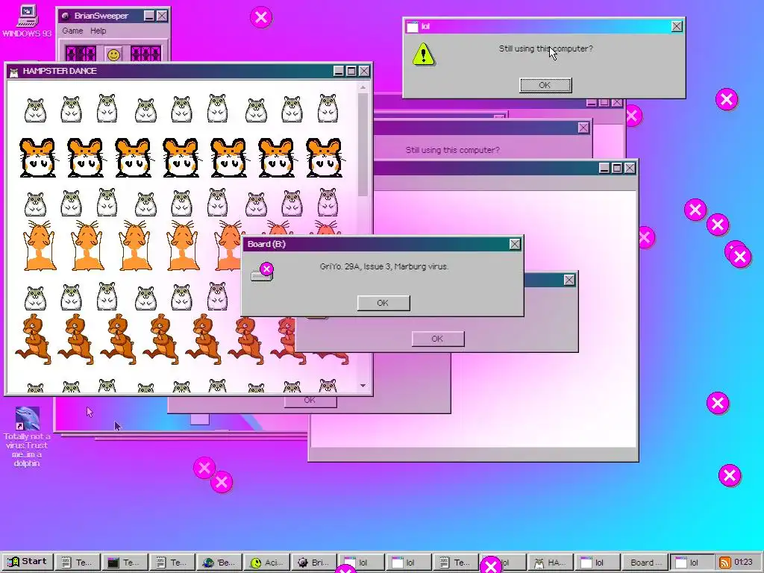This screenshot has width=764, height=573.
Task: Minimize the HAMPSTER DANCE window
Action: (339, 71)
